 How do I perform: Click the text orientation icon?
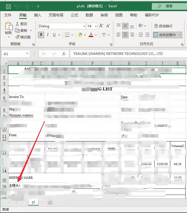click(141, 26)
